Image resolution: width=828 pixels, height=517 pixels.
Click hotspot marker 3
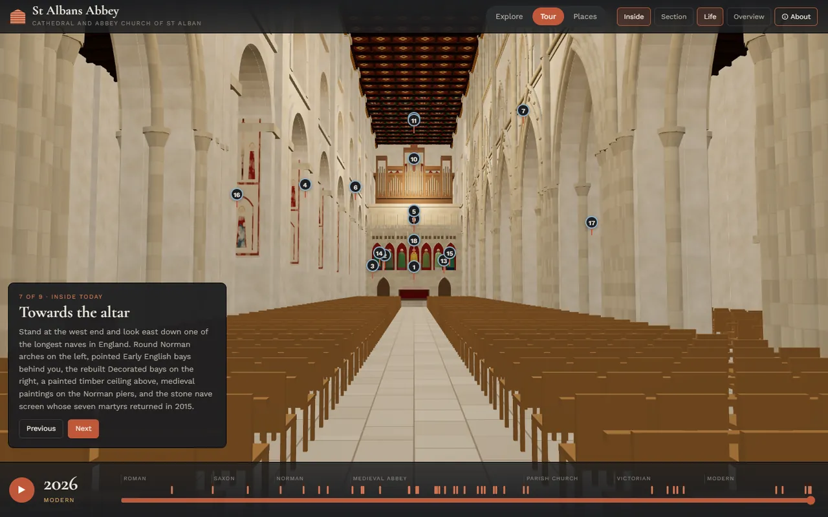pyautogui.click(x=372, y=266)
